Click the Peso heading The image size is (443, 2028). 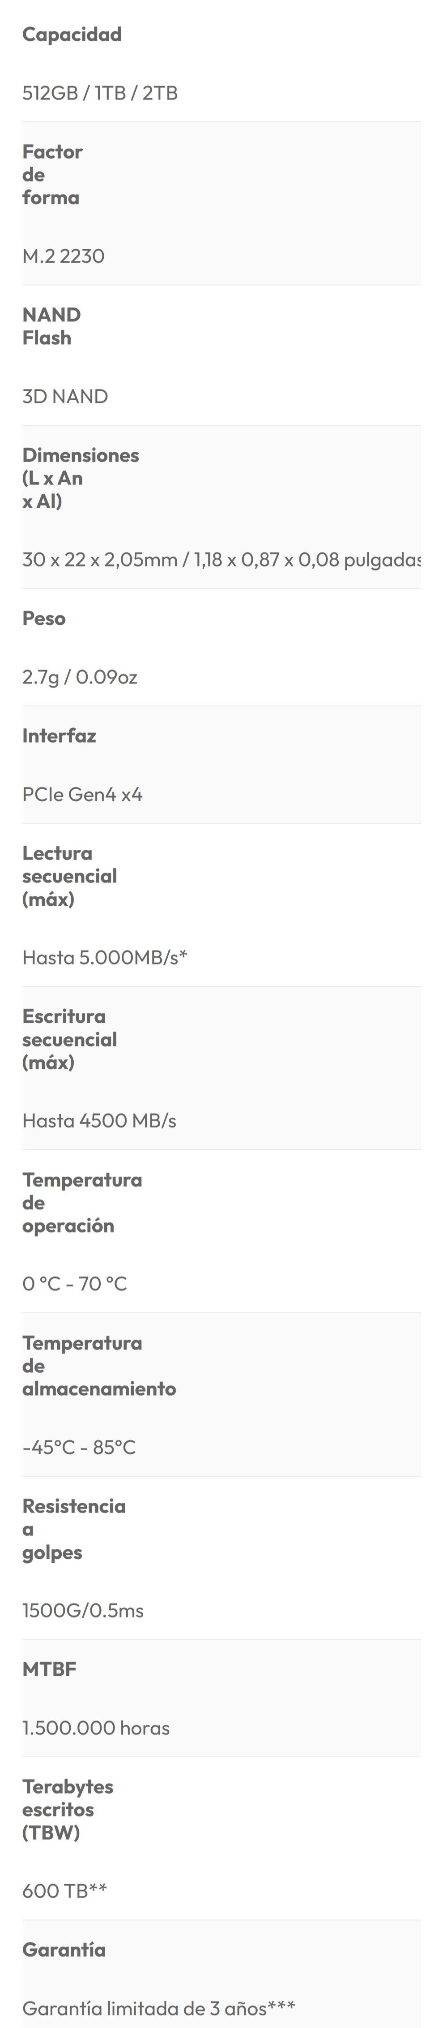[44, 618]
